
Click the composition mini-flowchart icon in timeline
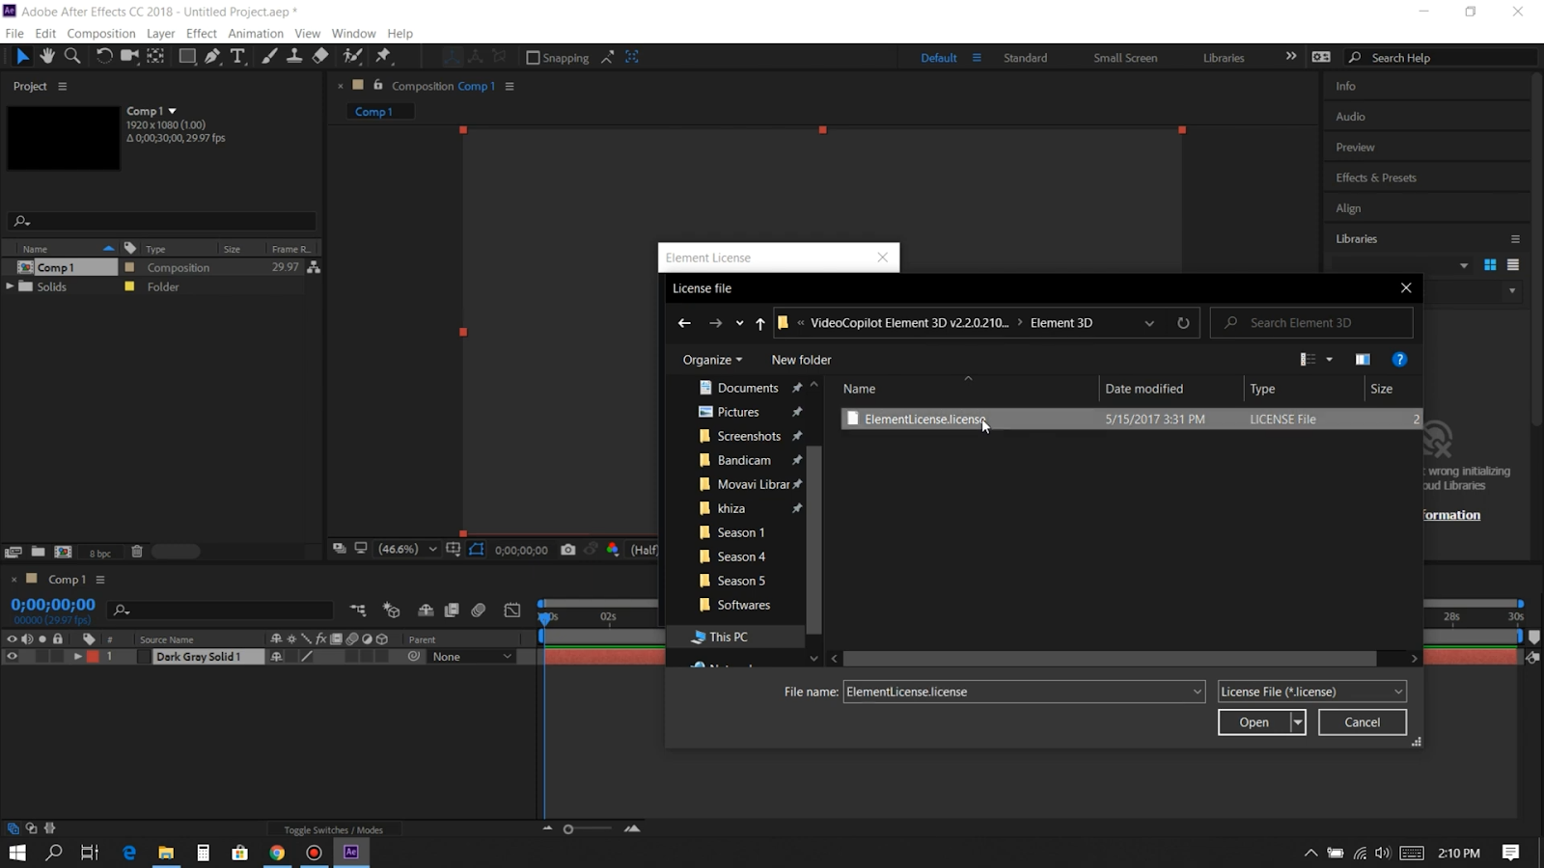(x=358, y=610)
